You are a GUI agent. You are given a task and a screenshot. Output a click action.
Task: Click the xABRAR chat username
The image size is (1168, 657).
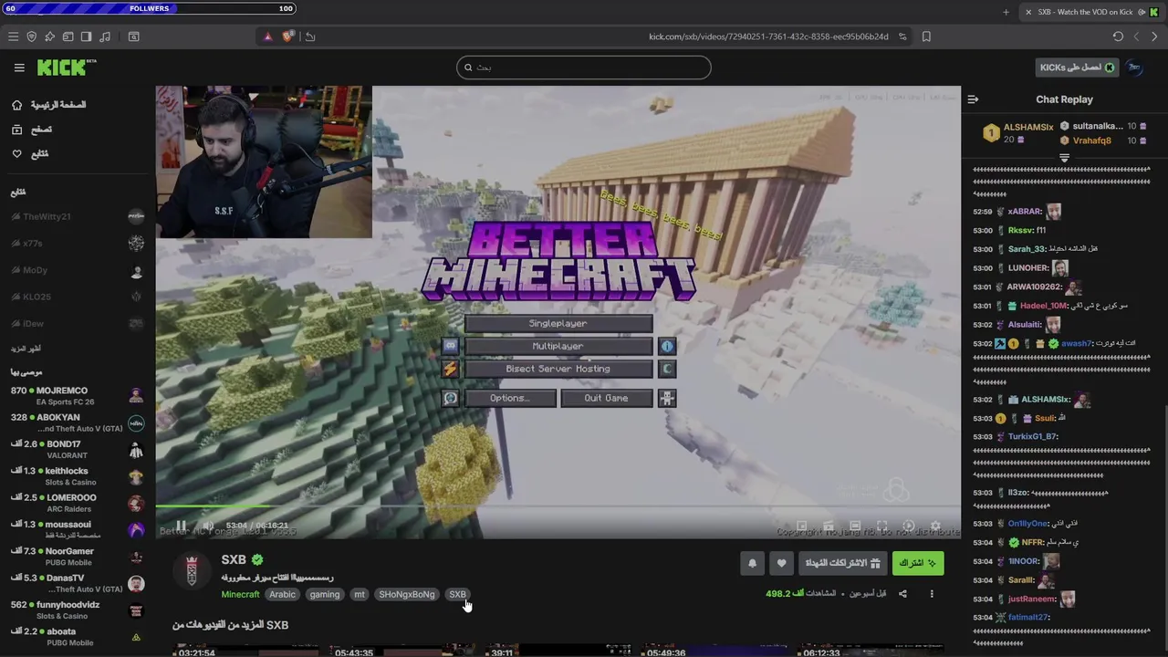pyautogui.click(x=1025, y=212)
